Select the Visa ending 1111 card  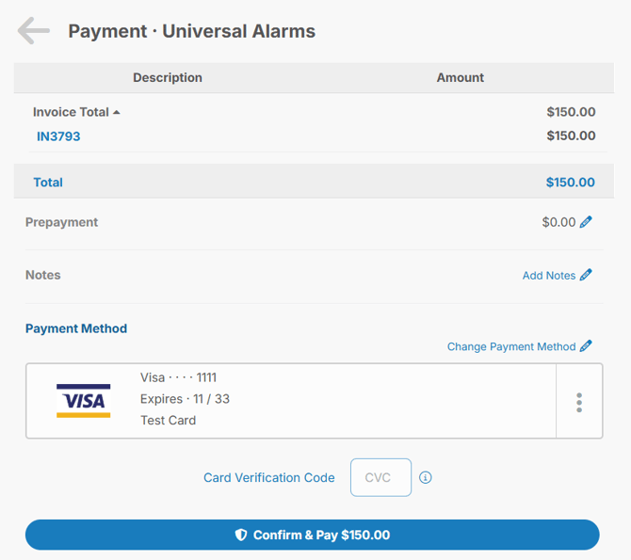(x=283, y=401)
